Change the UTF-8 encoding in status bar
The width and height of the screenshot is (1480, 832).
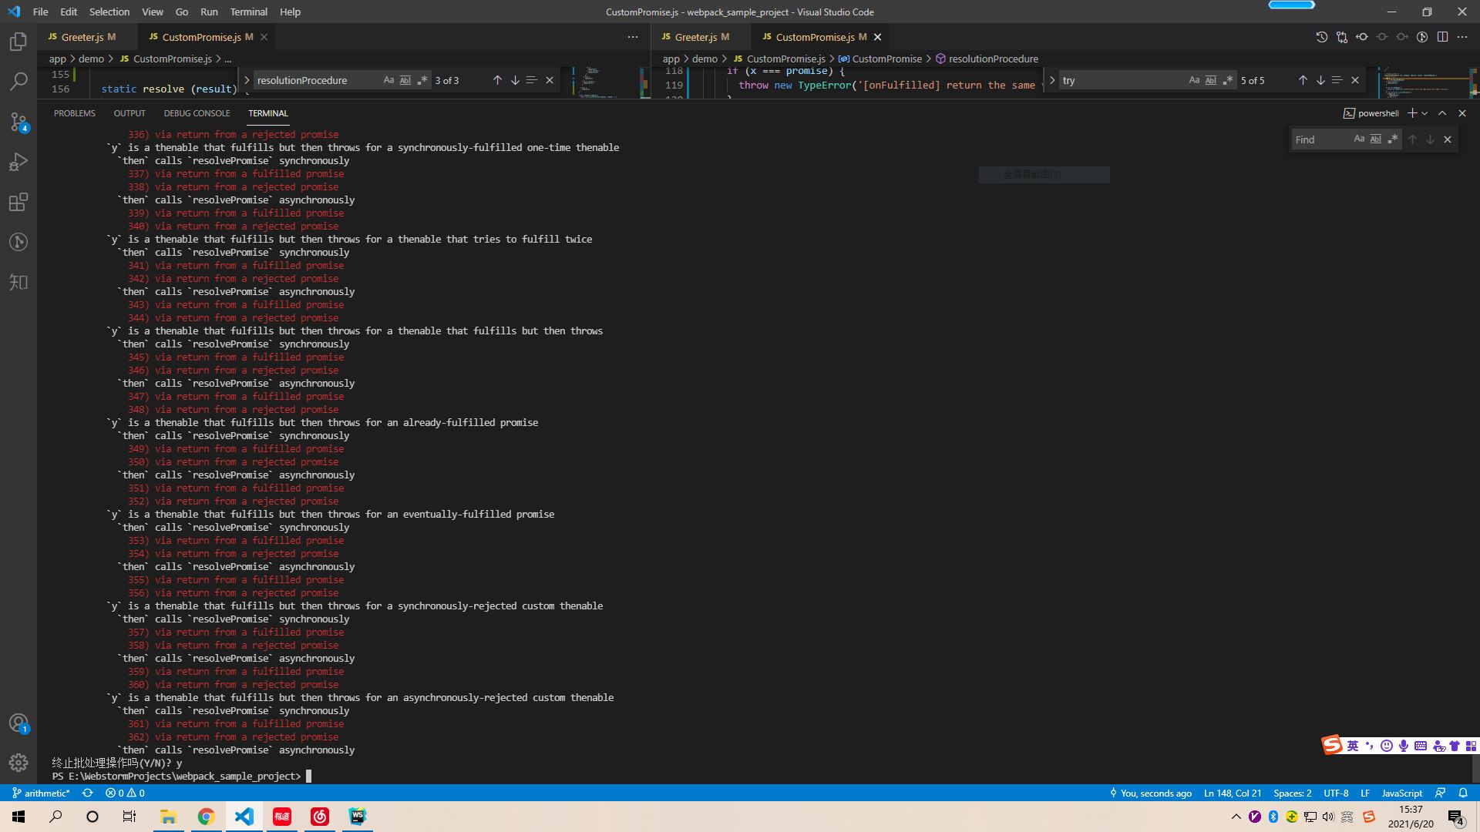pos(1336,793)
